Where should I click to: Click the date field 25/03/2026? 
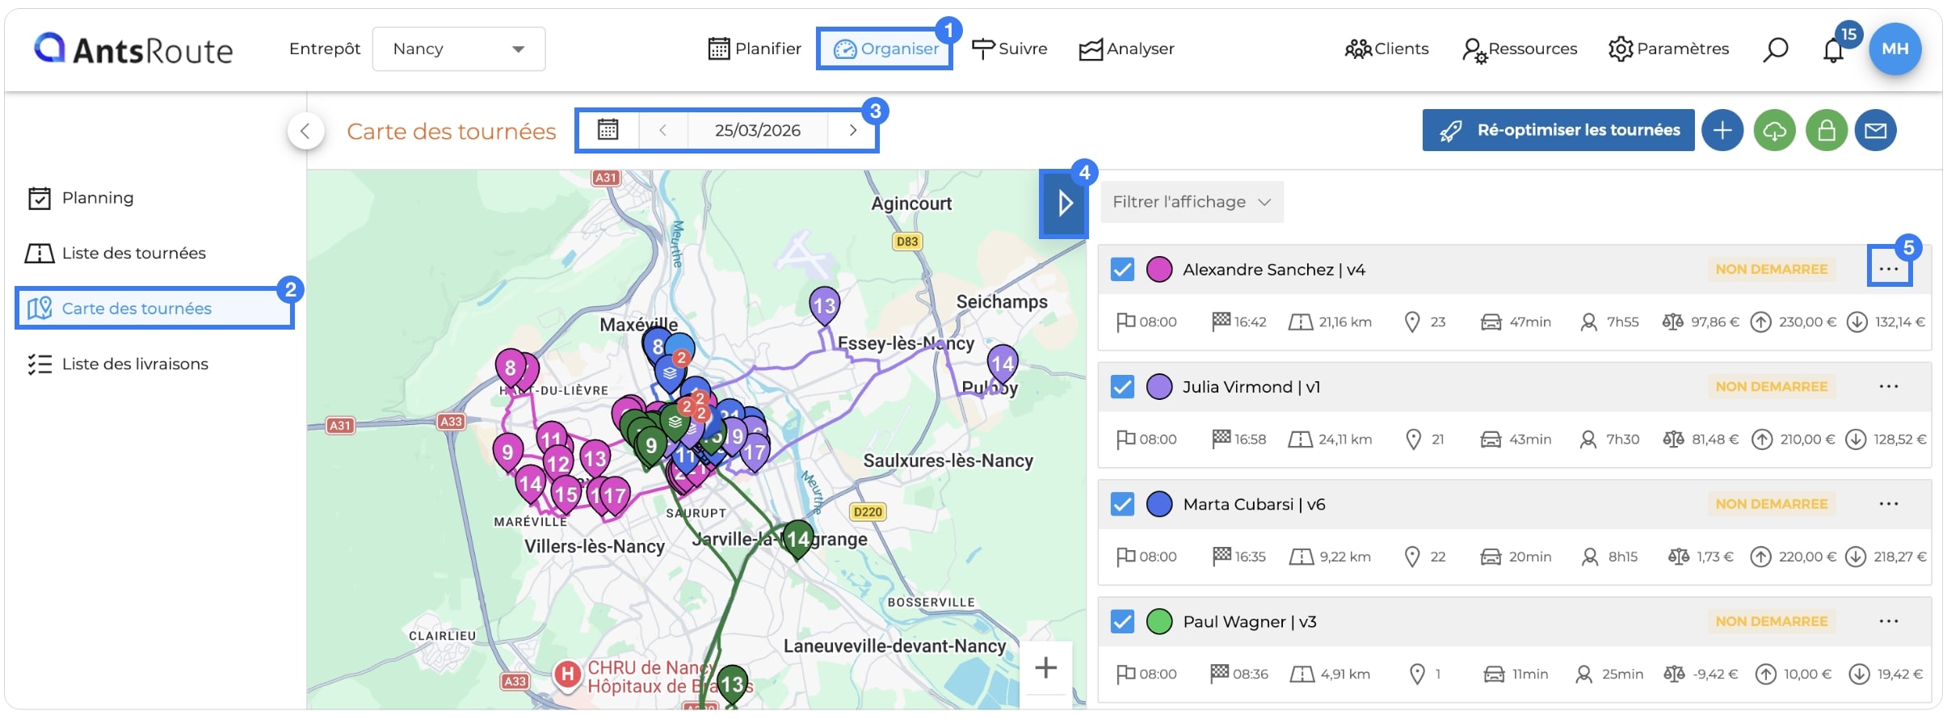pyautogui.click(x=758, y=130)
